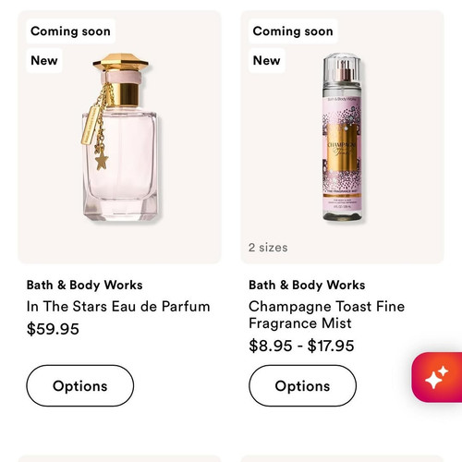The height and width of the screenshot is (462, 462).
Task: Click the Coming soon badge on mist card
Action: point(293,31)
